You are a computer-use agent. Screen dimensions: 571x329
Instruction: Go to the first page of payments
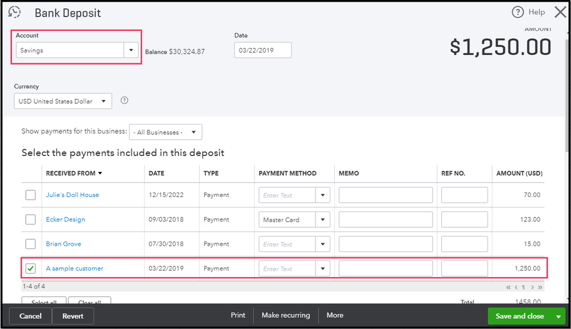508,287
